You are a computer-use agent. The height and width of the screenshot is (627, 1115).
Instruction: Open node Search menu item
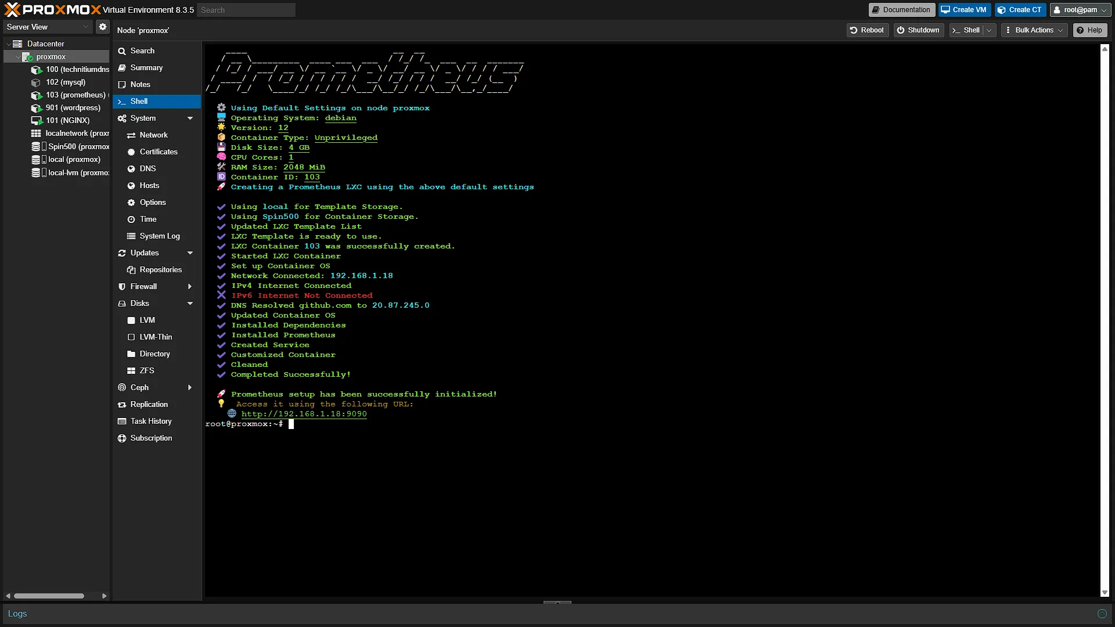pos(157,51)
